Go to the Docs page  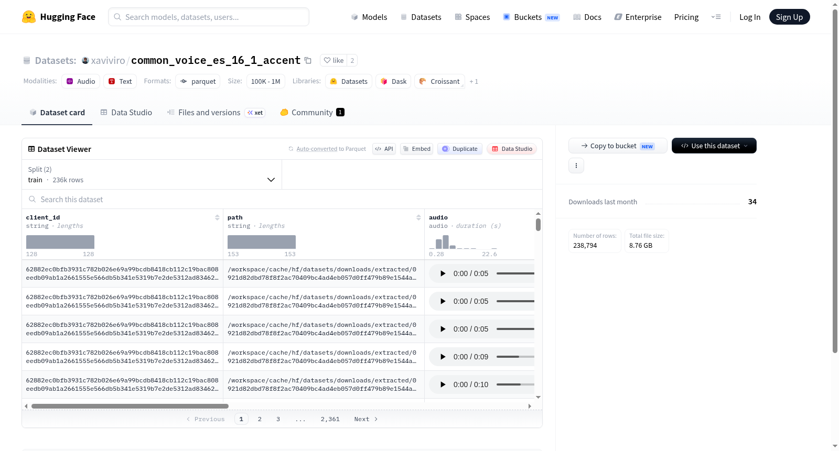click(587, 17)
